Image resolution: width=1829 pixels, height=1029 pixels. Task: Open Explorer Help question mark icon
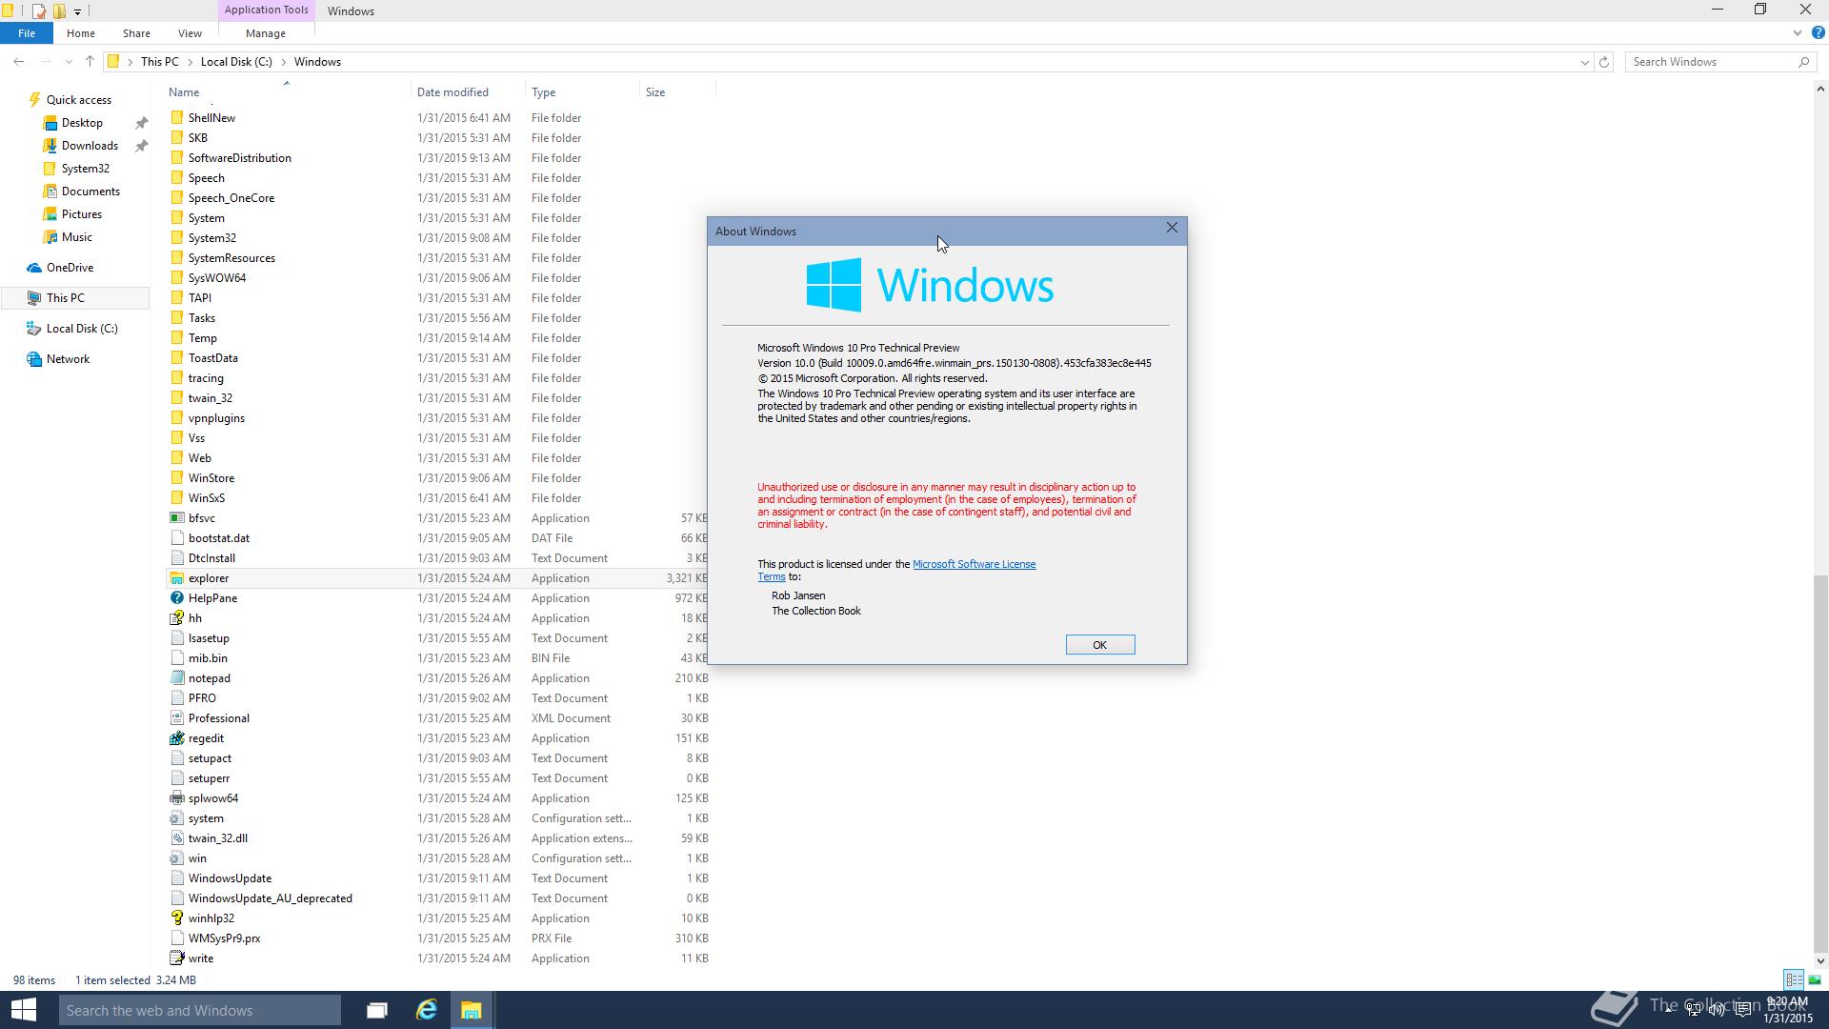[x=1818, y=33]
